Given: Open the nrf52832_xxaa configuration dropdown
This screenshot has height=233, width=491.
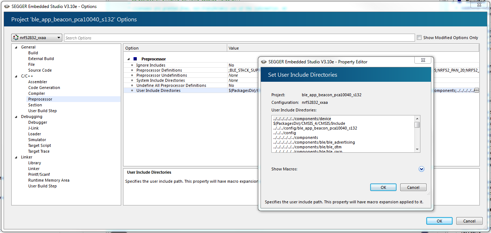Looking at the screenshot, I should tap(37, 38).
